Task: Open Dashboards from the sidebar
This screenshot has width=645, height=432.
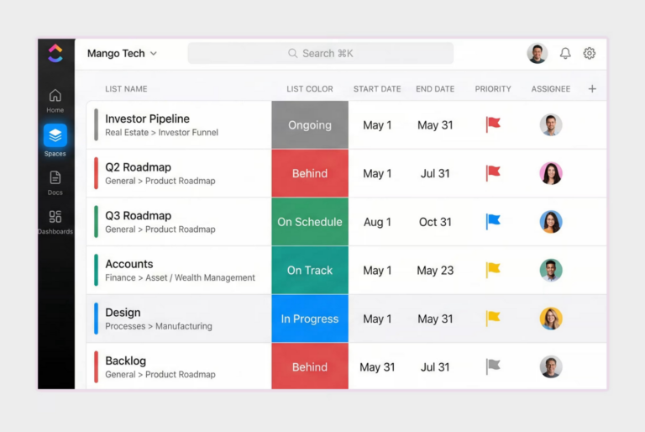Action: coord(55,223)
